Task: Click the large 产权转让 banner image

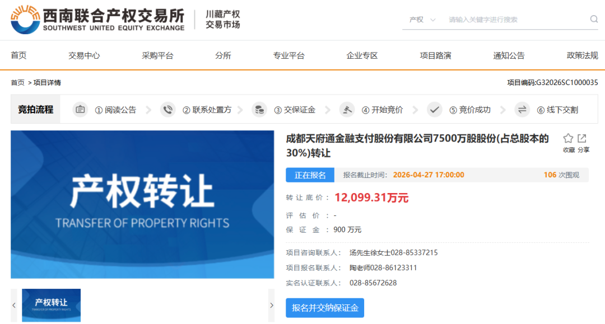Action: click(142, 204)
